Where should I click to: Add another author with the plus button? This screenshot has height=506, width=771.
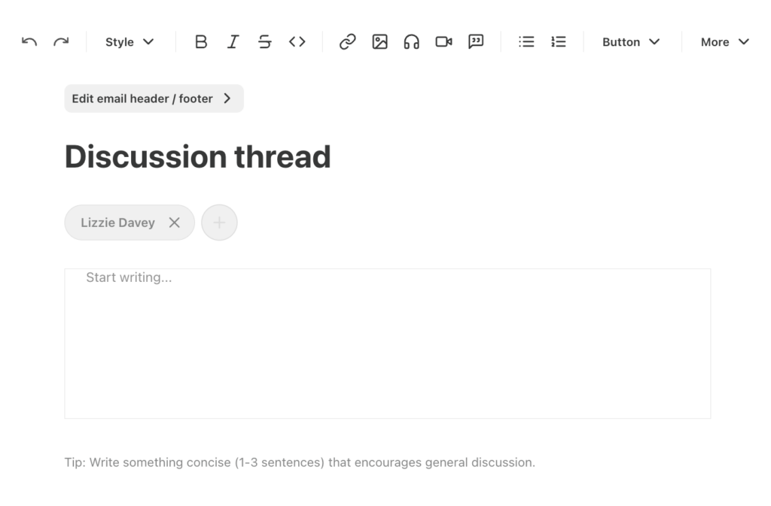(x=219, y=222)
